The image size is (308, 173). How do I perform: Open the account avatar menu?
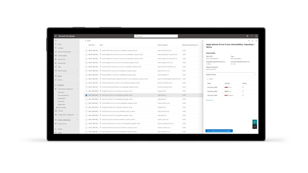pos(256,36)
